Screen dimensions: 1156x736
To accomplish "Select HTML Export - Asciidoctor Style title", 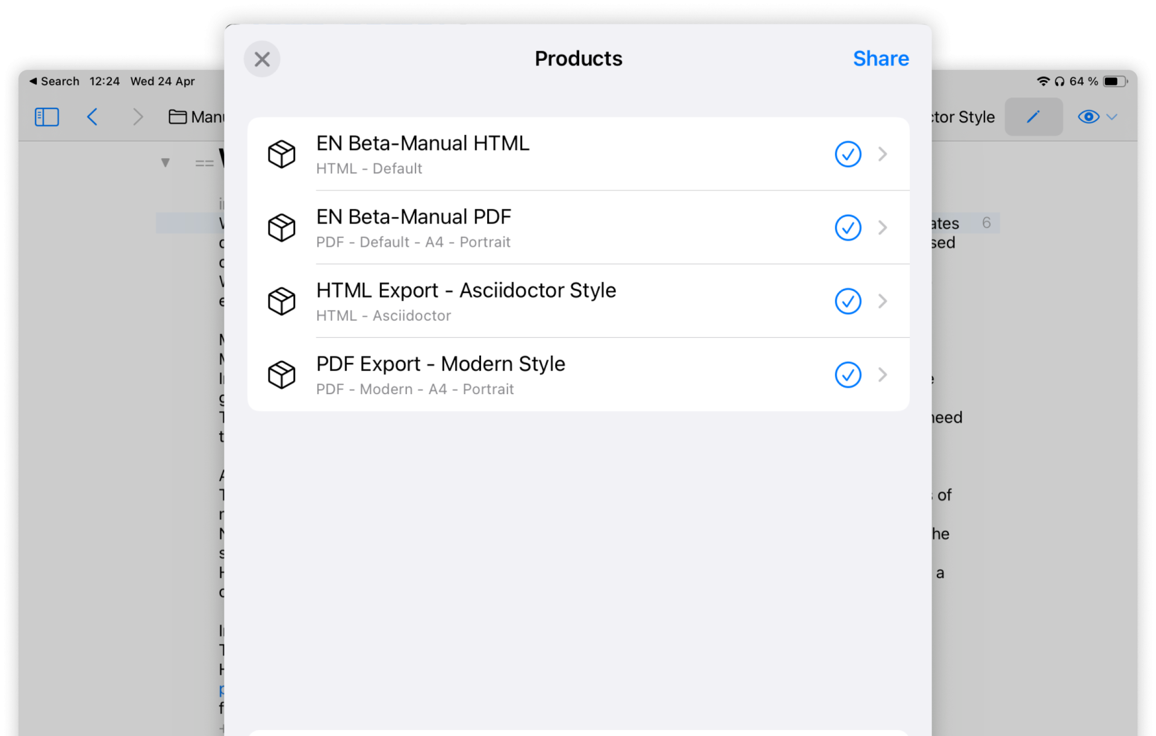I will click(466, 290).
